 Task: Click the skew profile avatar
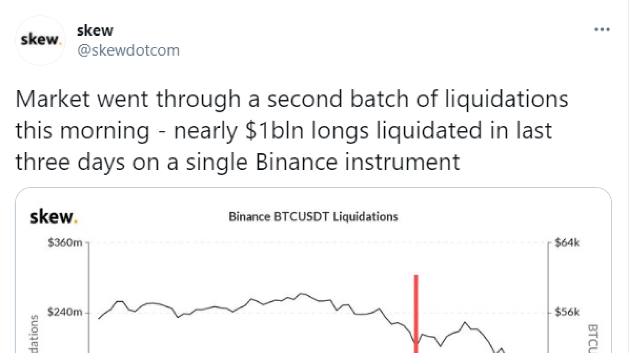coord(40,40)
